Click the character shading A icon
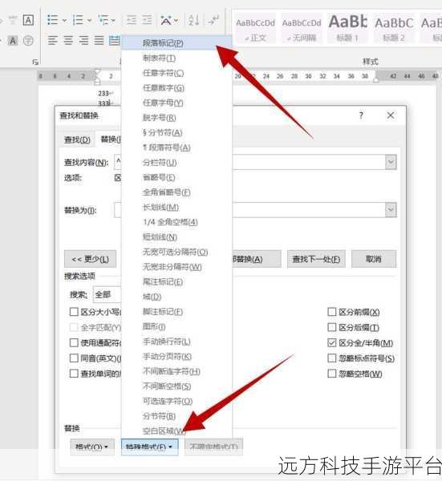This screenshot has width=442, height=481. click(13, 41)
